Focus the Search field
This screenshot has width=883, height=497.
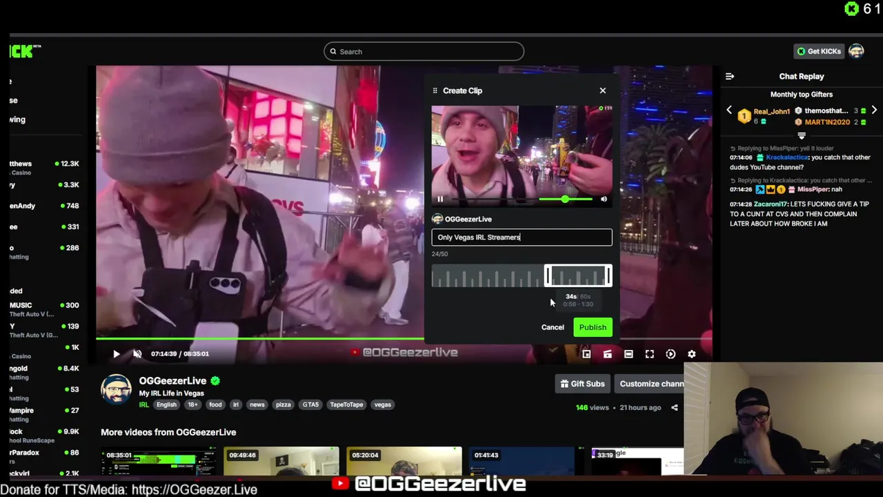click(x=424, y=51)
